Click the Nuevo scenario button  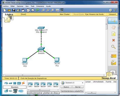click(x=66, y=87)
